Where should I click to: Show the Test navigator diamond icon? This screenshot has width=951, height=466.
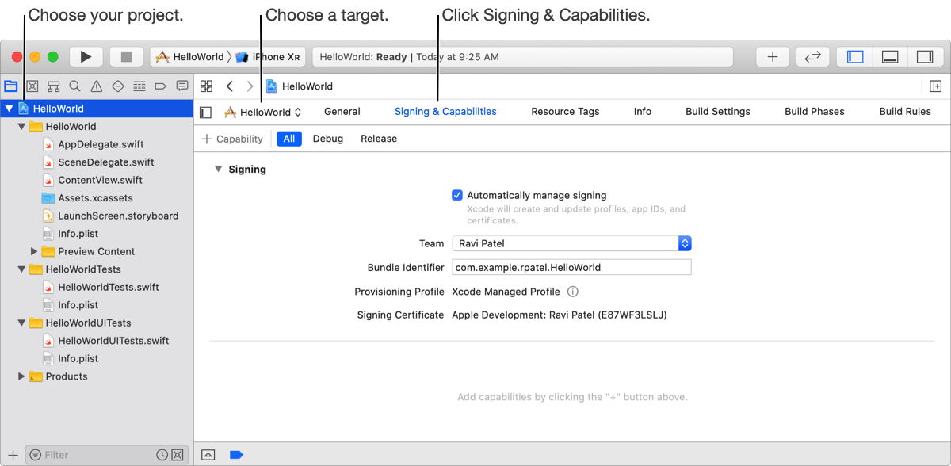(117, 86)
